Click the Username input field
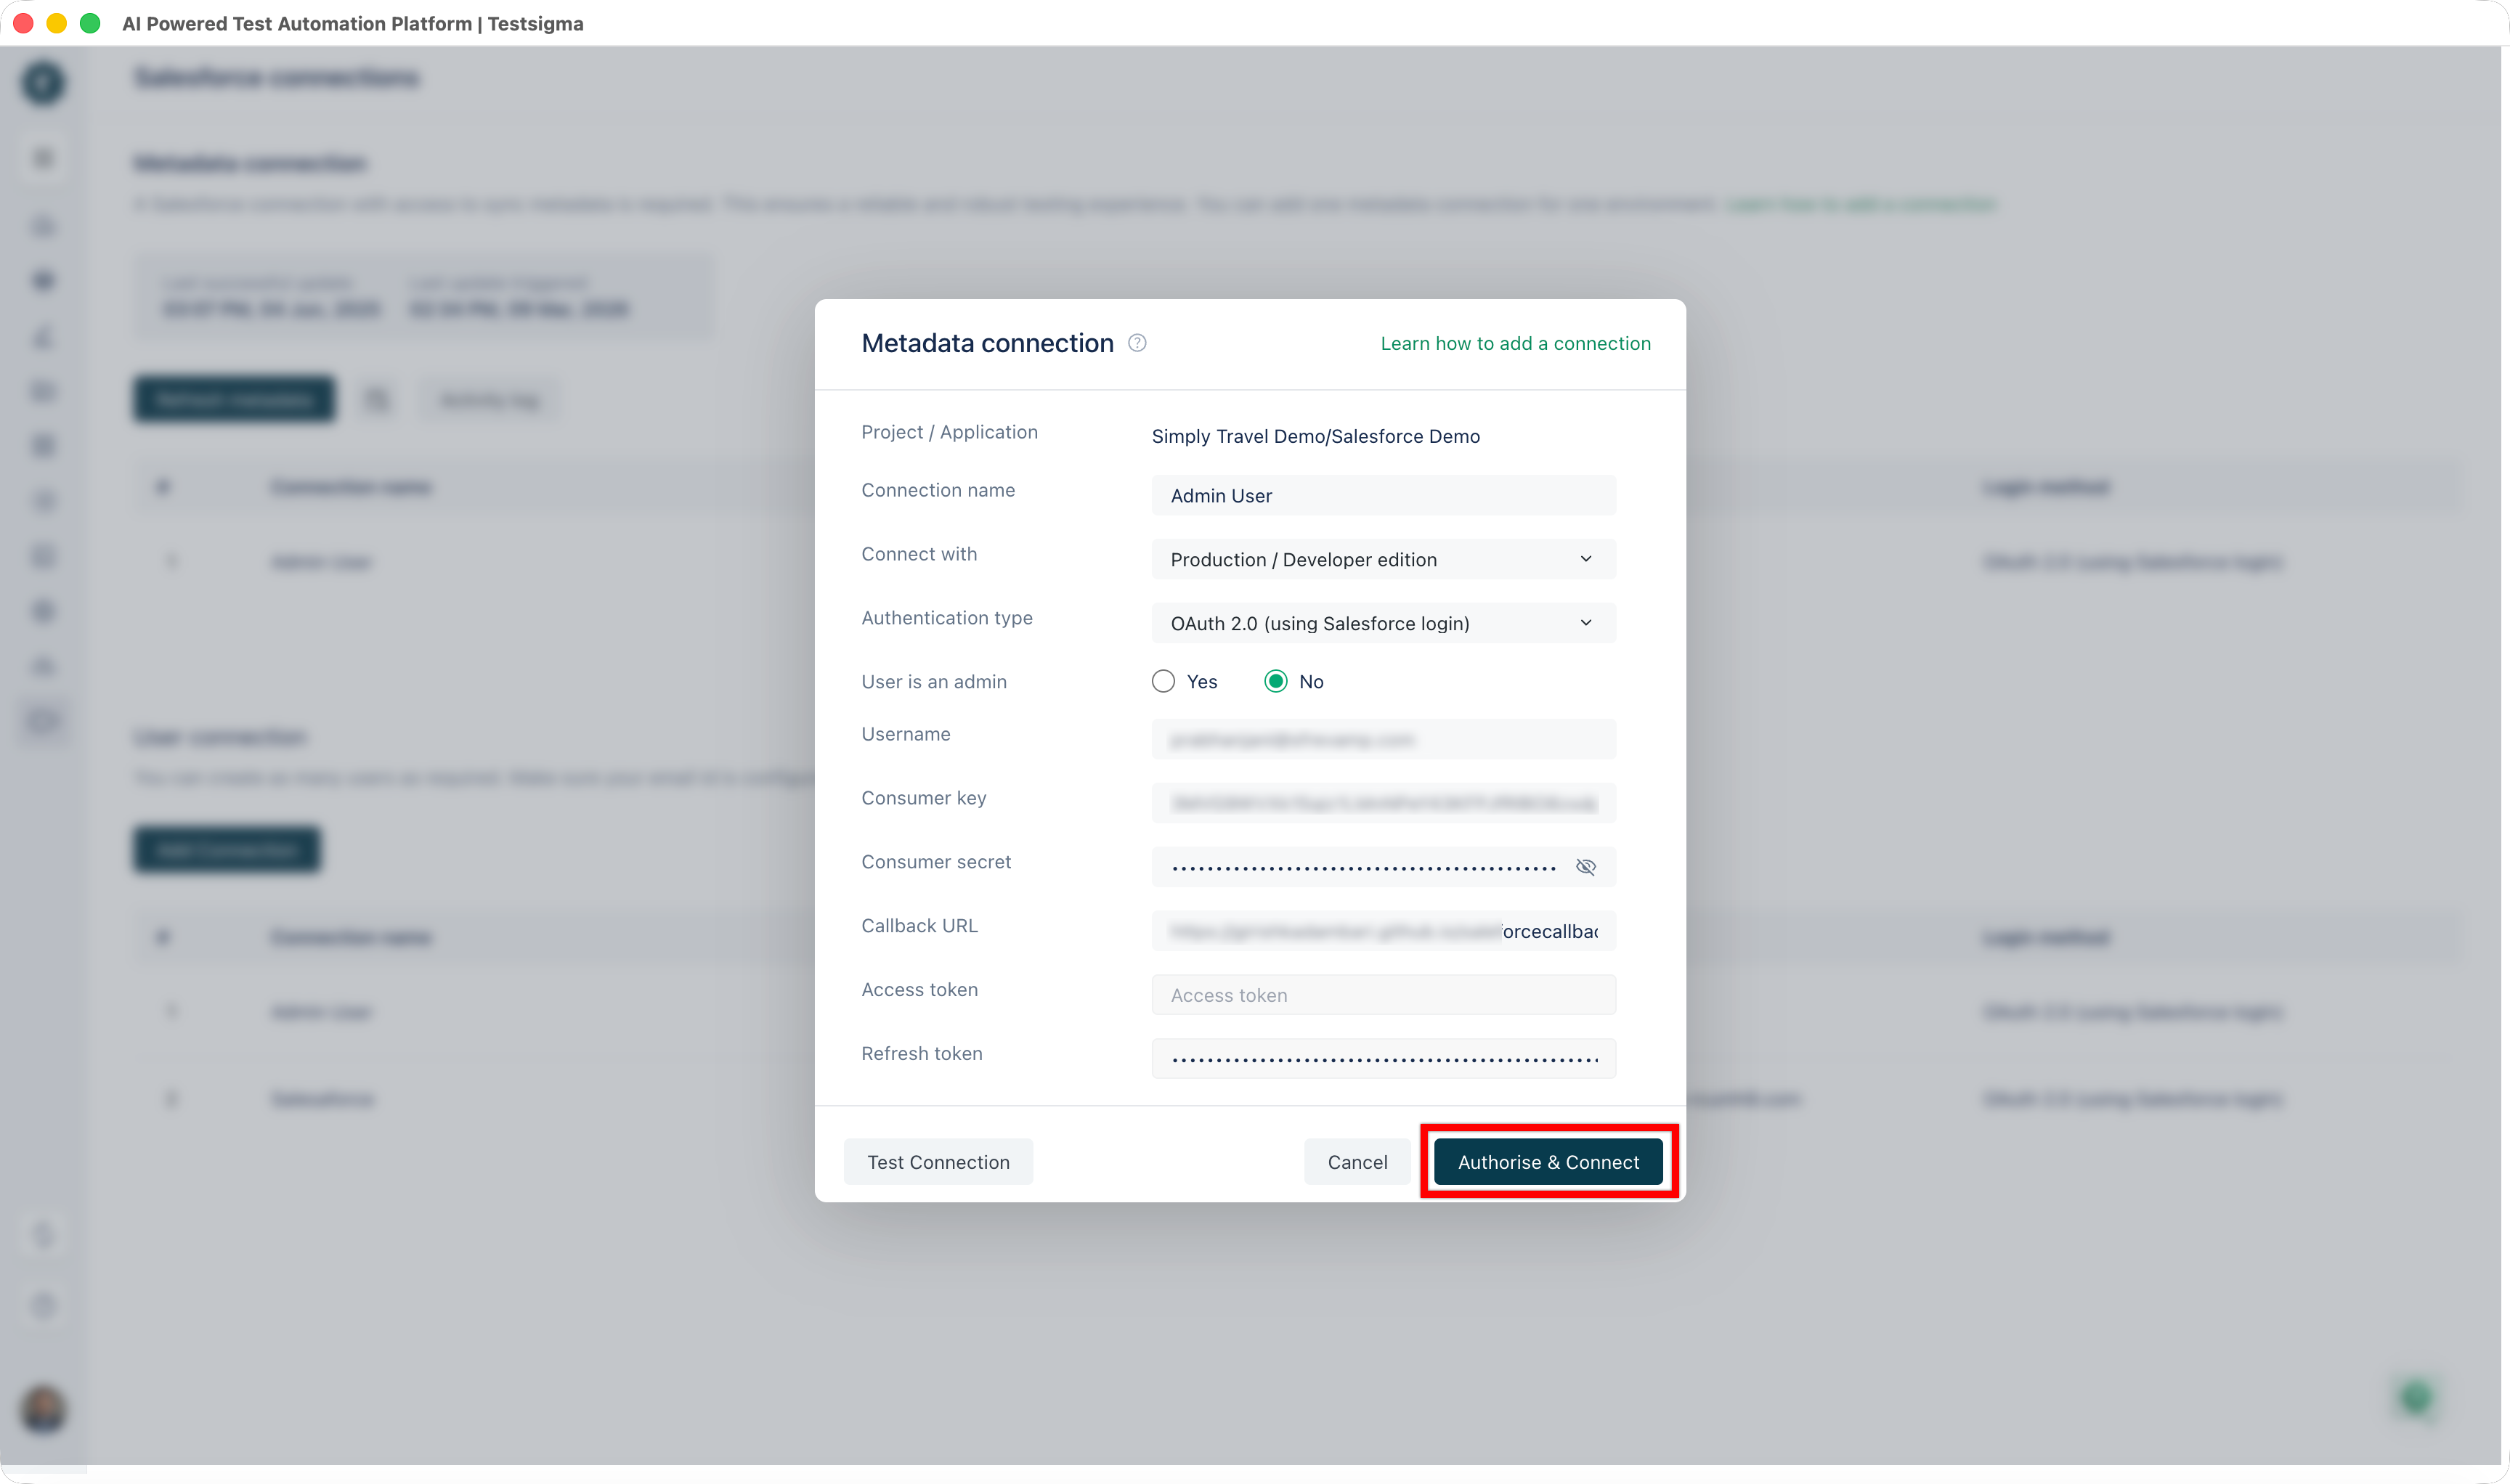 1383,739
